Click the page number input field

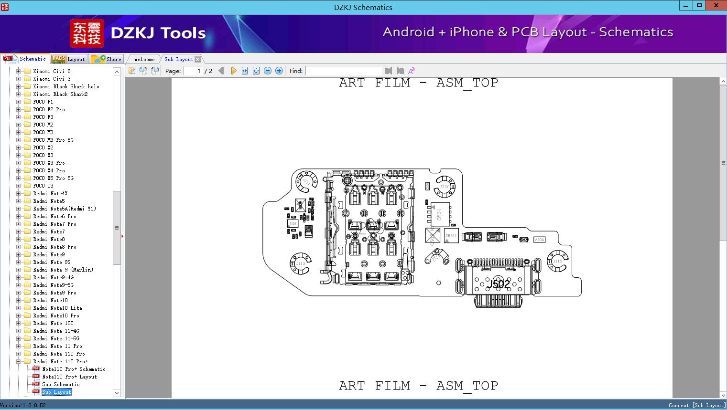coord(193,71)
